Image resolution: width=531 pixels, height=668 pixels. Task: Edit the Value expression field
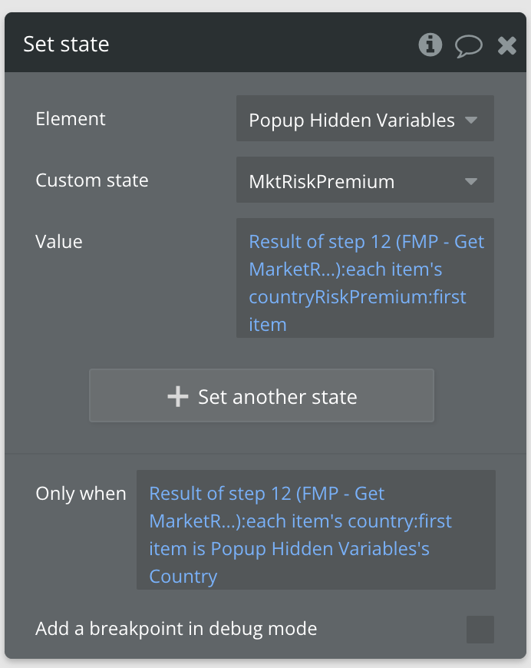364,278
